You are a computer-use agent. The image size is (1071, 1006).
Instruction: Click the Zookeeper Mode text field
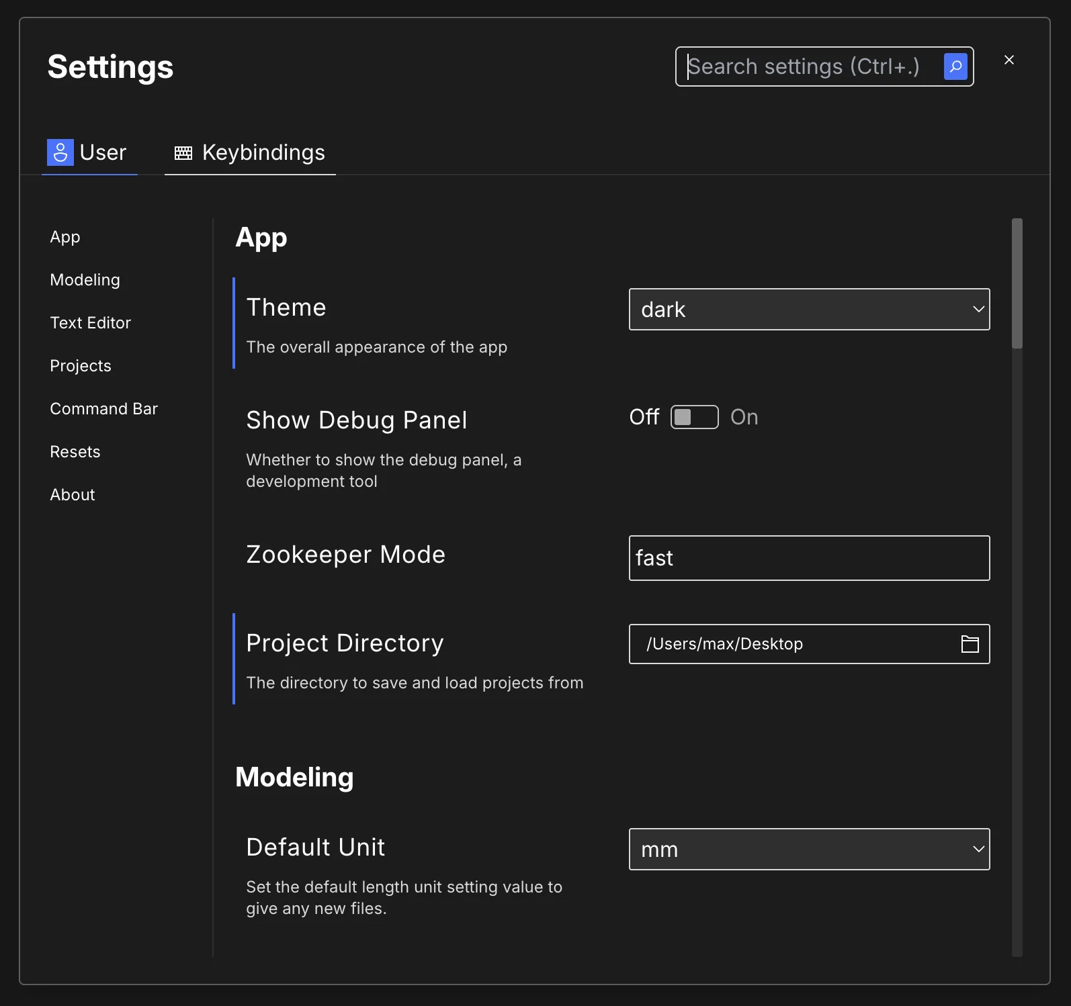click(808, 558)
